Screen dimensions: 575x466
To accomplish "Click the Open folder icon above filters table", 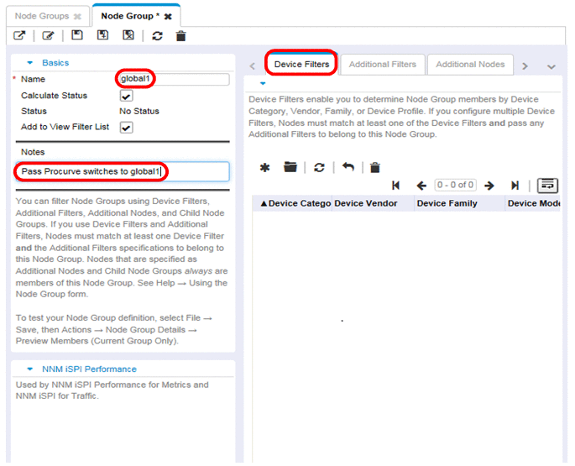I will [x=290, y=168].
